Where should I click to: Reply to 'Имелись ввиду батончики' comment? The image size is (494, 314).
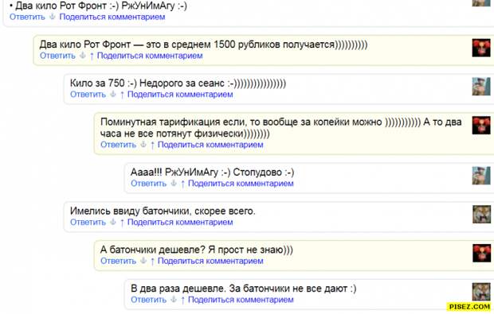click(x=88, y=223)
